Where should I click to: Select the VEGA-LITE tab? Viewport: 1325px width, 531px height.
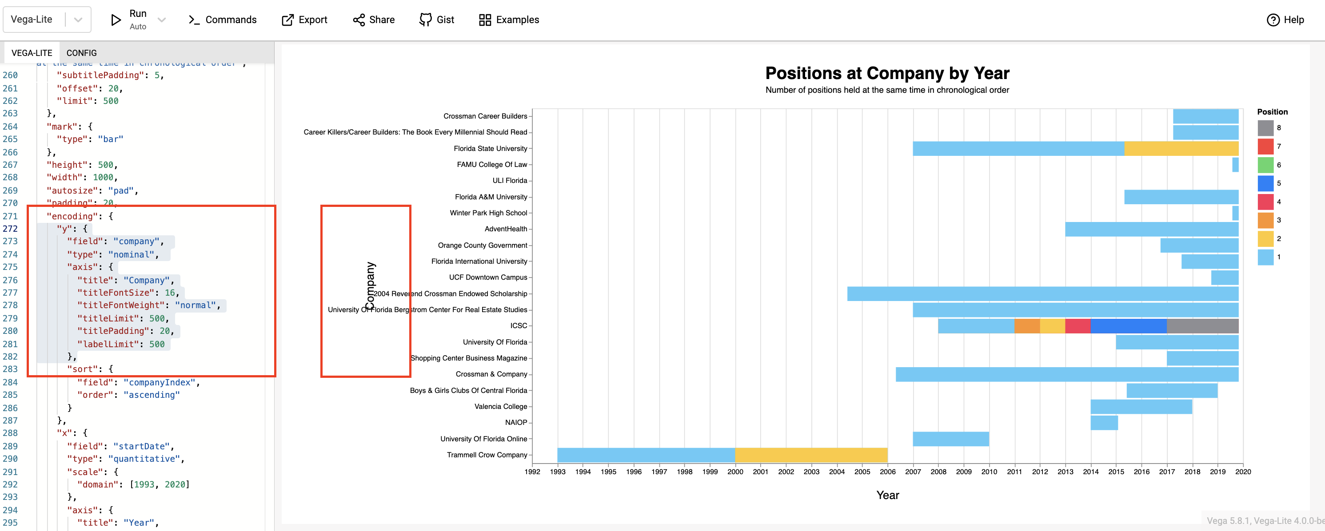(x=32, y=52)
